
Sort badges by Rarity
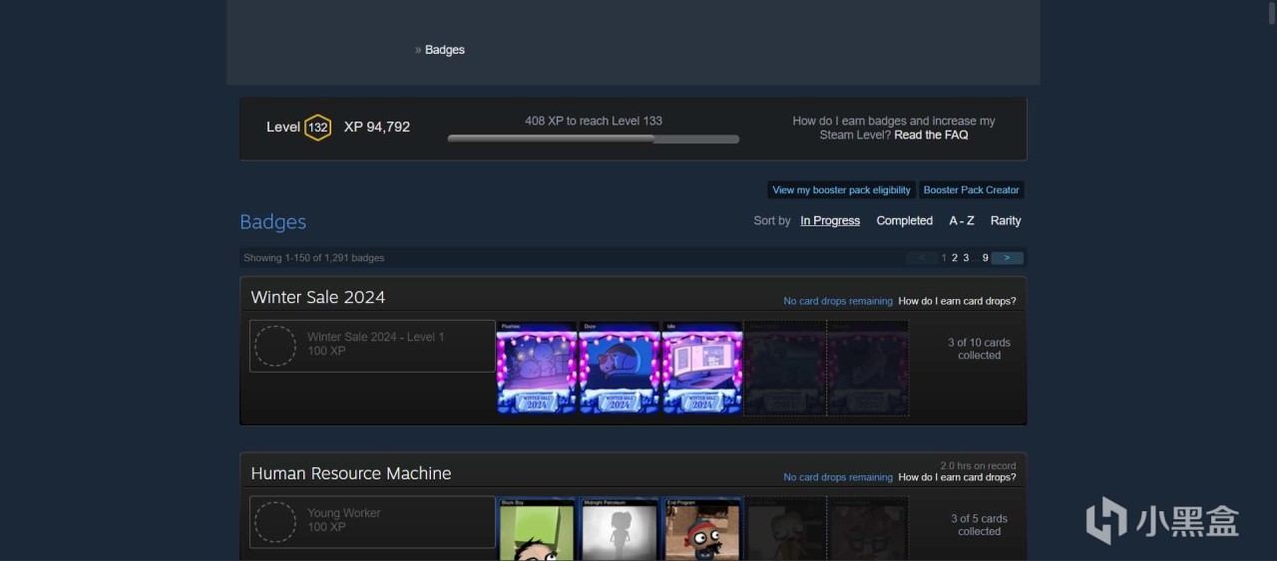point(1006,221)
